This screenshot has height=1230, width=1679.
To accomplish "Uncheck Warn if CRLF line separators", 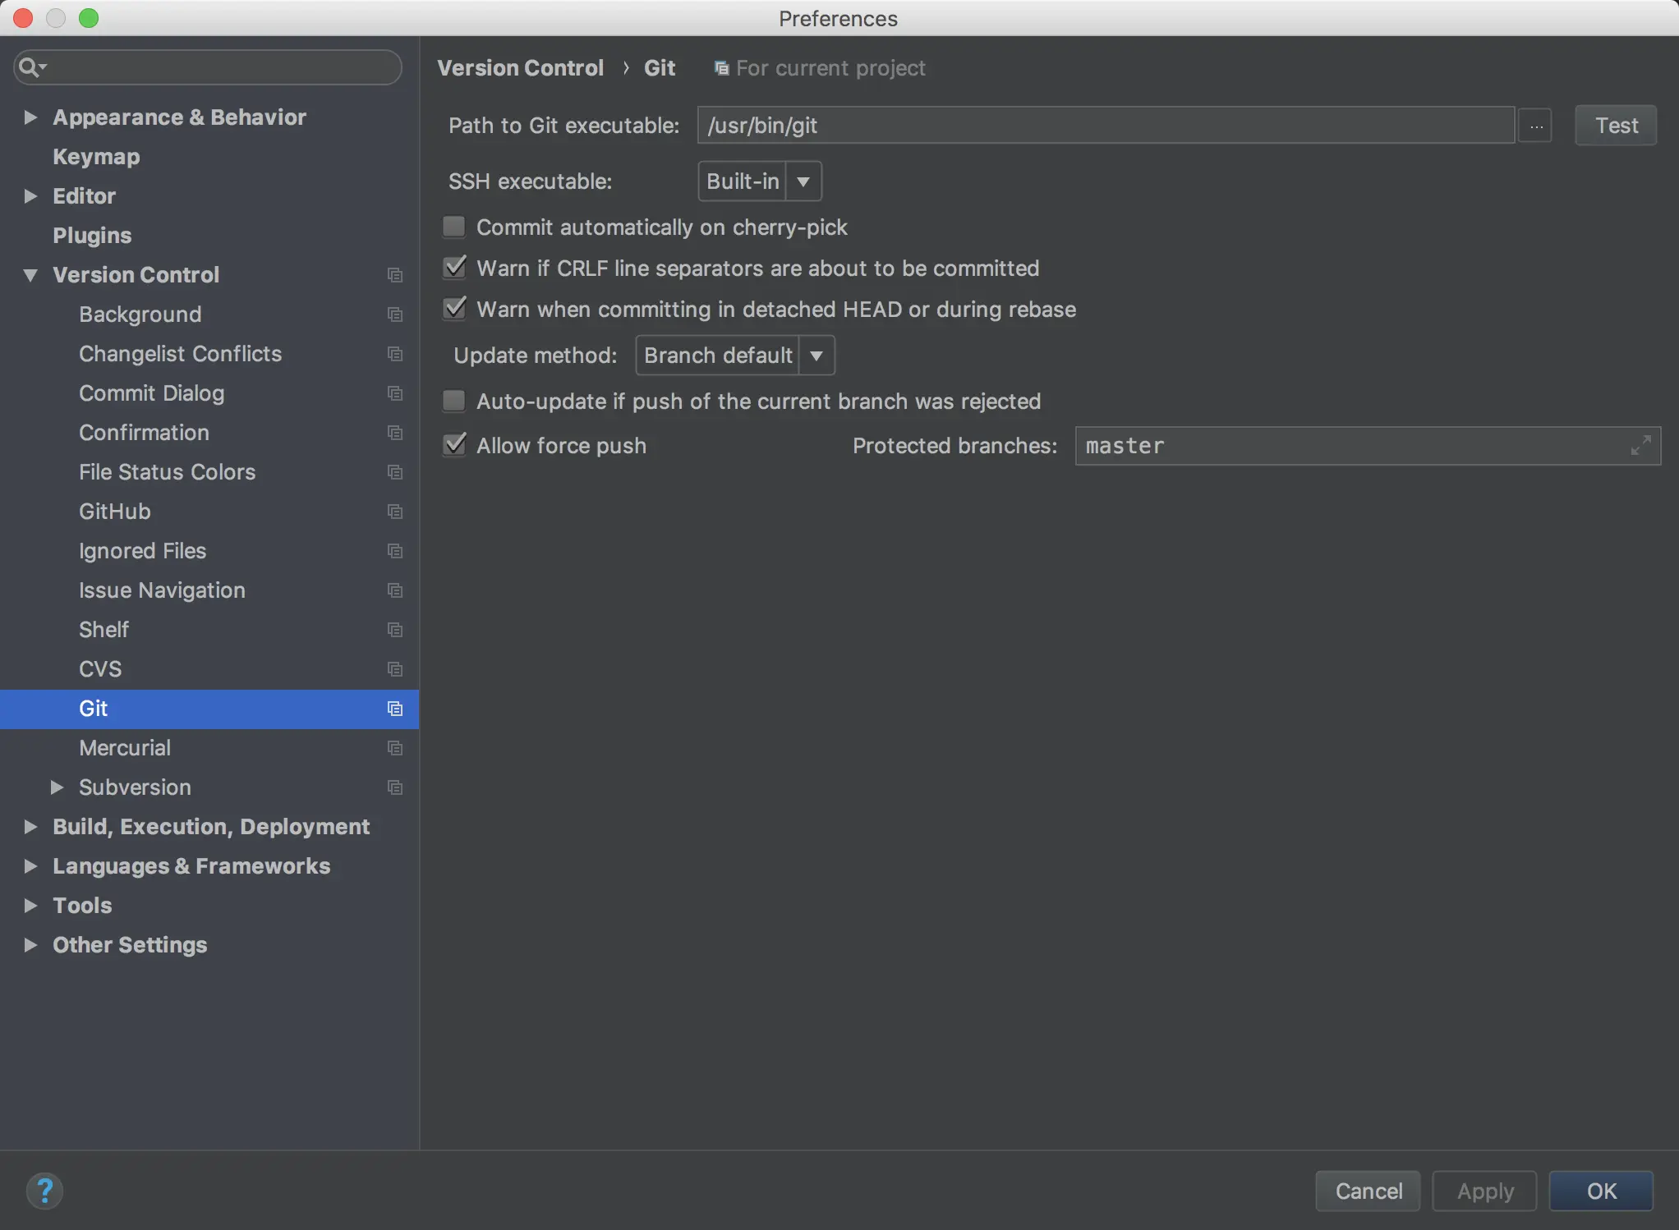I will click(x=454, y=268).
